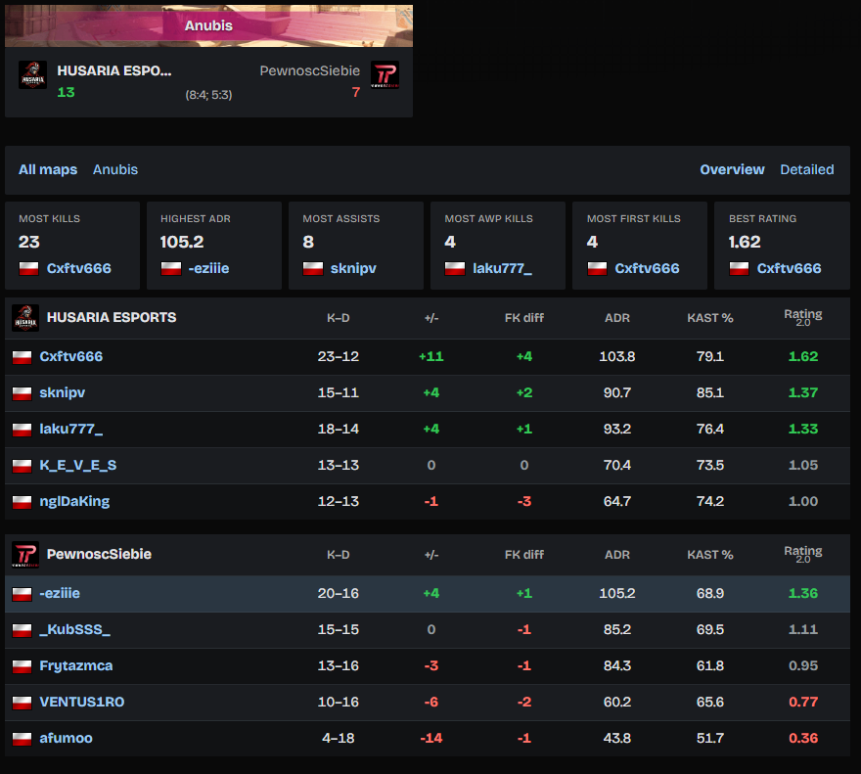
Task: Click flag beside Cxftv666 in Most First Kills
Action: coord(597,269)
